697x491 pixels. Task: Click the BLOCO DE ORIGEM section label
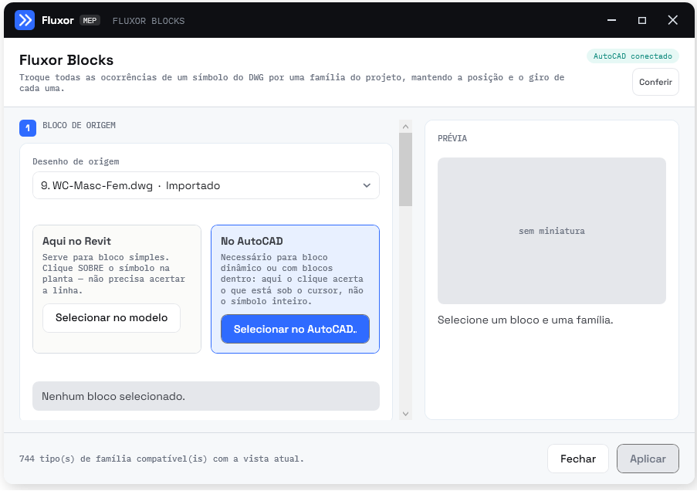coord(80,125)
